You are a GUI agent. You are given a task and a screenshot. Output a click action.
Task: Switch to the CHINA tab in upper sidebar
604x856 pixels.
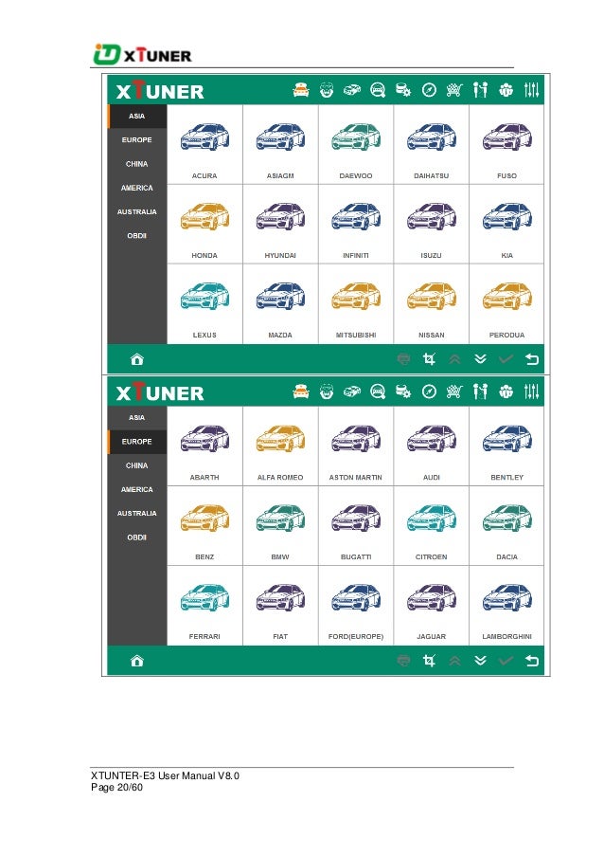(137, 164)
